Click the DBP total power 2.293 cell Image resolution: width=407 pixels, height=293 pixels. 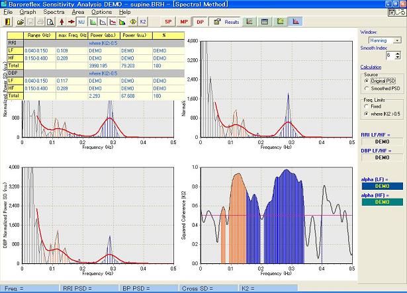[x=104, y=96]
